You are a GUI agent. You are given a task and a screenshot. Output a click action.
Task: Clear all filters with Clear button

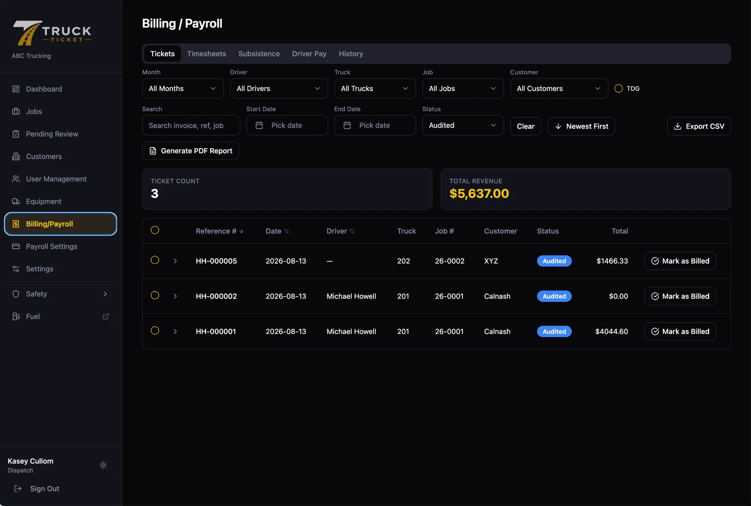tap(525, 126)
